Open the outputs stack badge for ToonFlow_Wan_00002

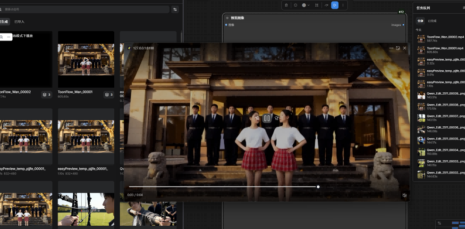(47, 95)
